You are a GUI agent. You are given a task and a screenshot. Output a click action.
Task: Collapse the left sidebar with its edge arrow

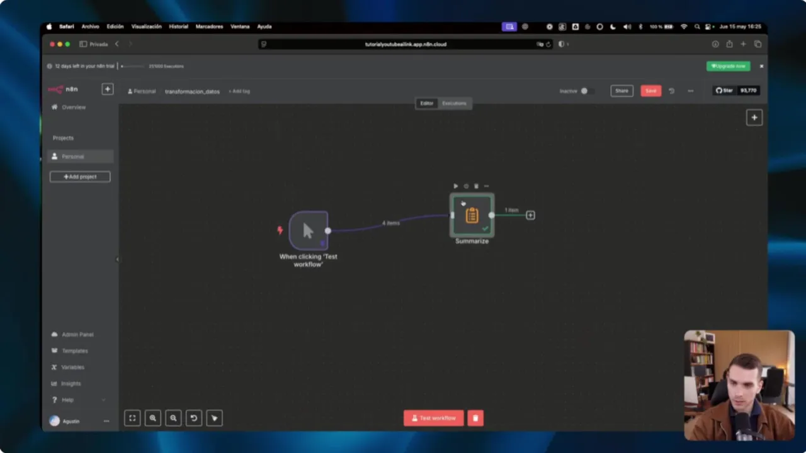pos(117,259)
